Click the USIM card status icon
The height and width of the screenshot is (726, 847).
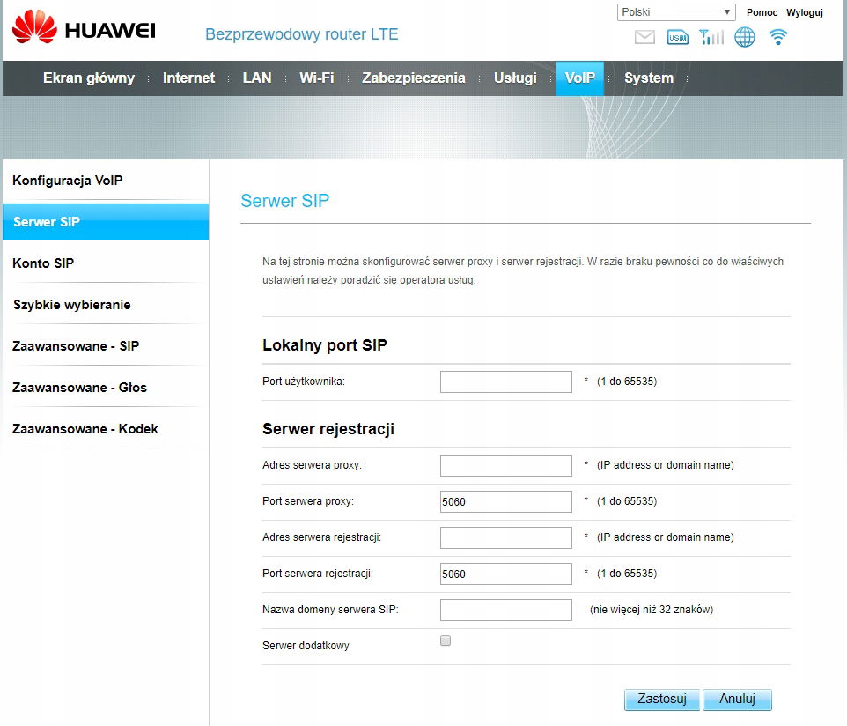tap(677, 37)
